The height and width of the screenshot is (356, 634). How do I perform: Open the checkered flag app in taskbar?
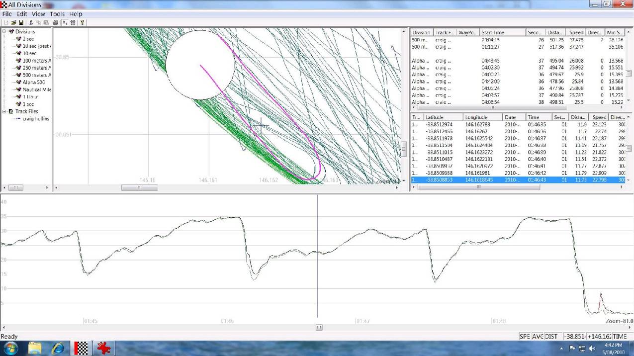click(x=81, y=347)
